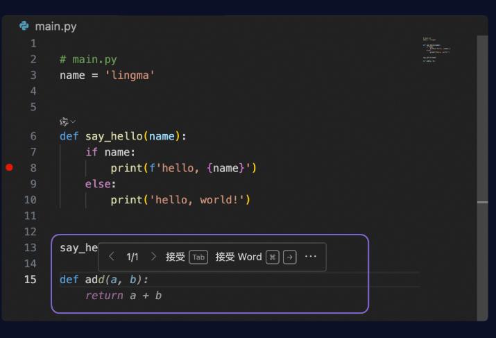Viewport: 496px width, 338px height.
Task: Remove the red breakpoint on line 8
Action: click(x=9, y=167)
